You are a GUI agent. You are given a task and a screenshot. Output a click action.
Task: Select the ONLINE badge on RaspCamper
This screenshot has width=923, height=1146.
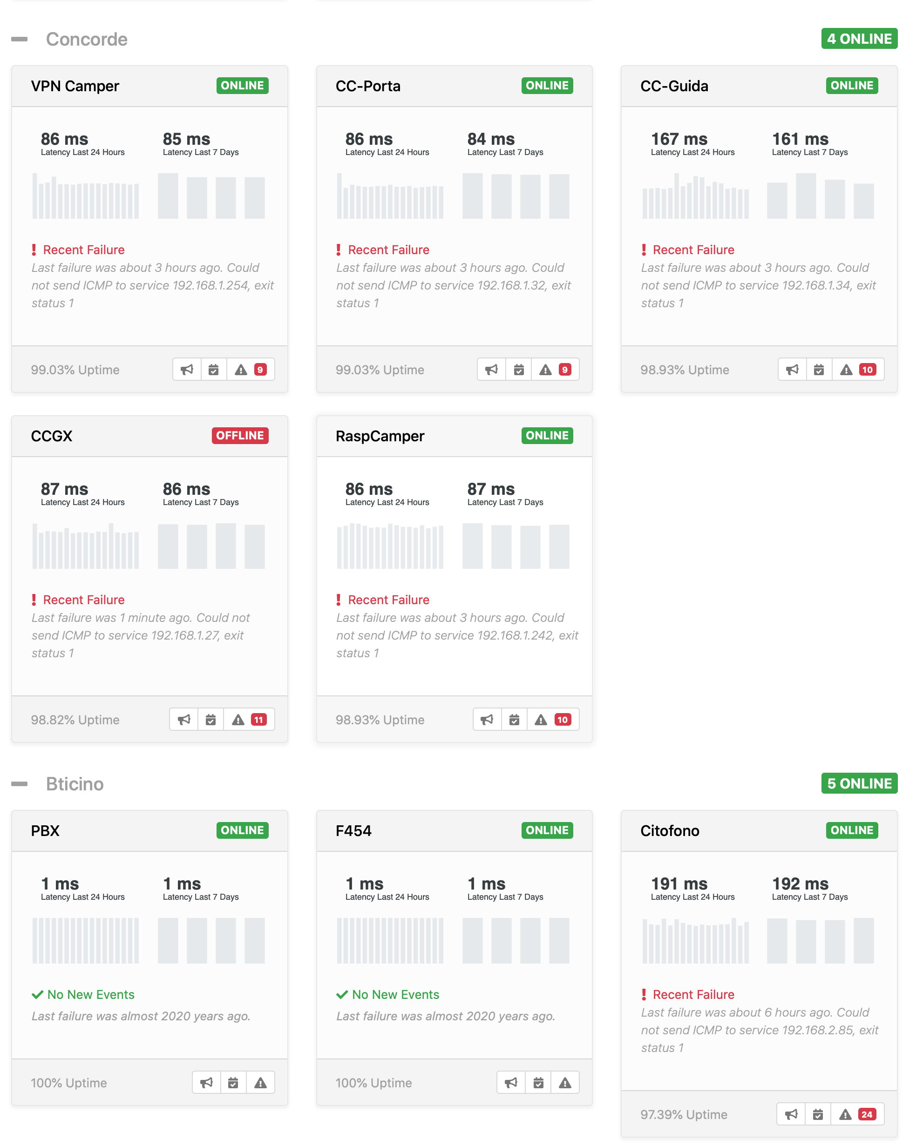pos(547,436)
